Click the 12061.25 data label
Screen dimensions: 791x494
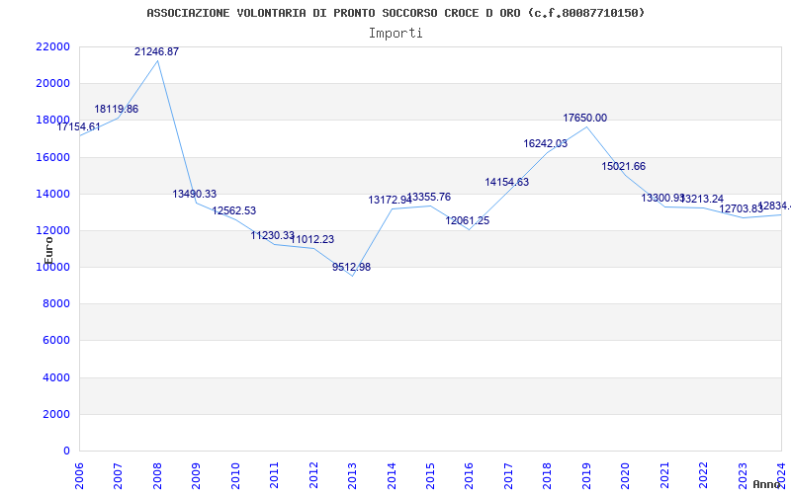coord(467,220)
